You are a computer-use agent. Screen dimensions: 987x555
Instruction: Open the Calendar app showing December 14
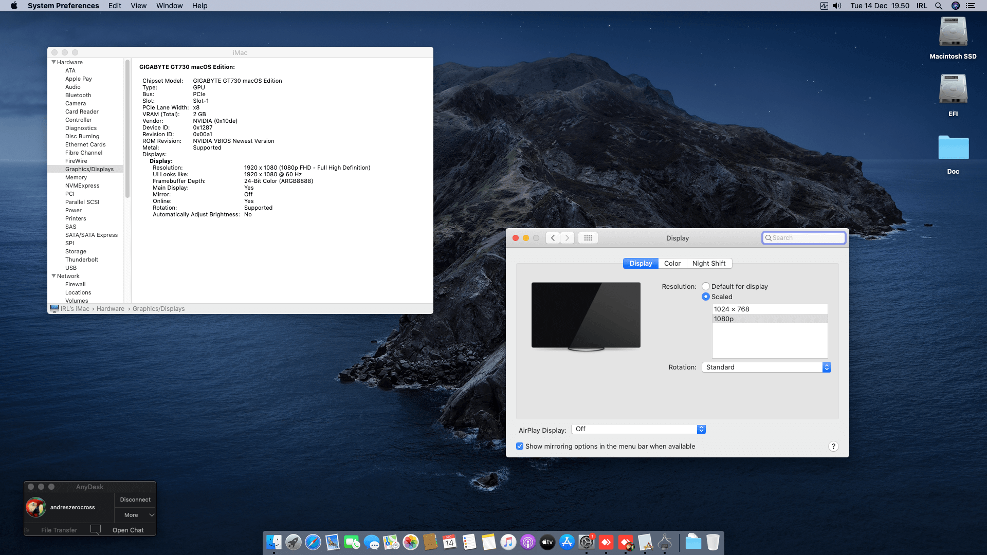450,542
